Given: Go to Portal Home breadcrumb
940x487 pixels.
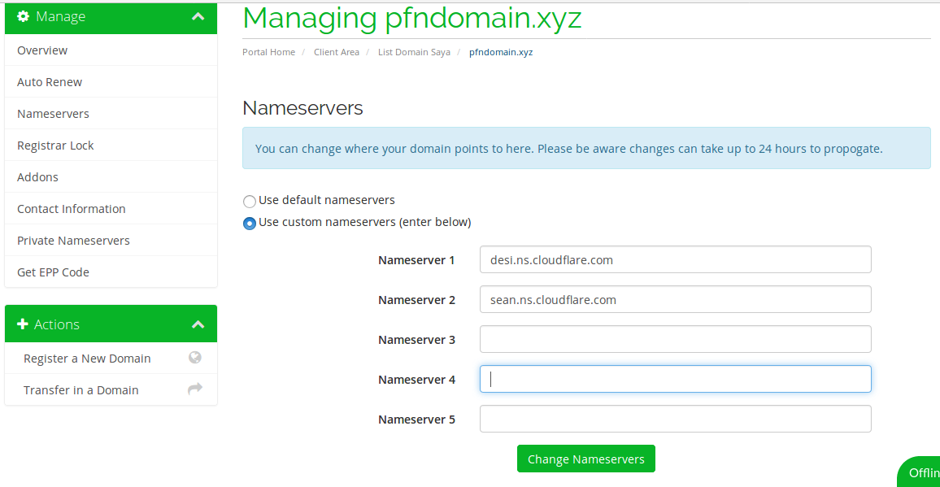Looking at the screenshot, I should [x=268, y=52].
